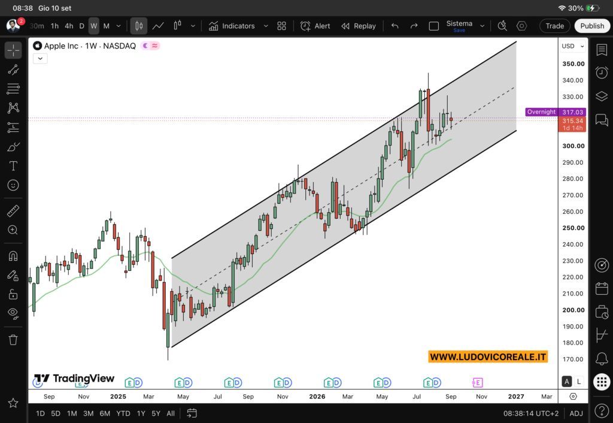Toggle logarithmic scale L button
Image resolution: width=613 pixels, height=423 pixels.
pyautogui.click(x=579, y=382)
